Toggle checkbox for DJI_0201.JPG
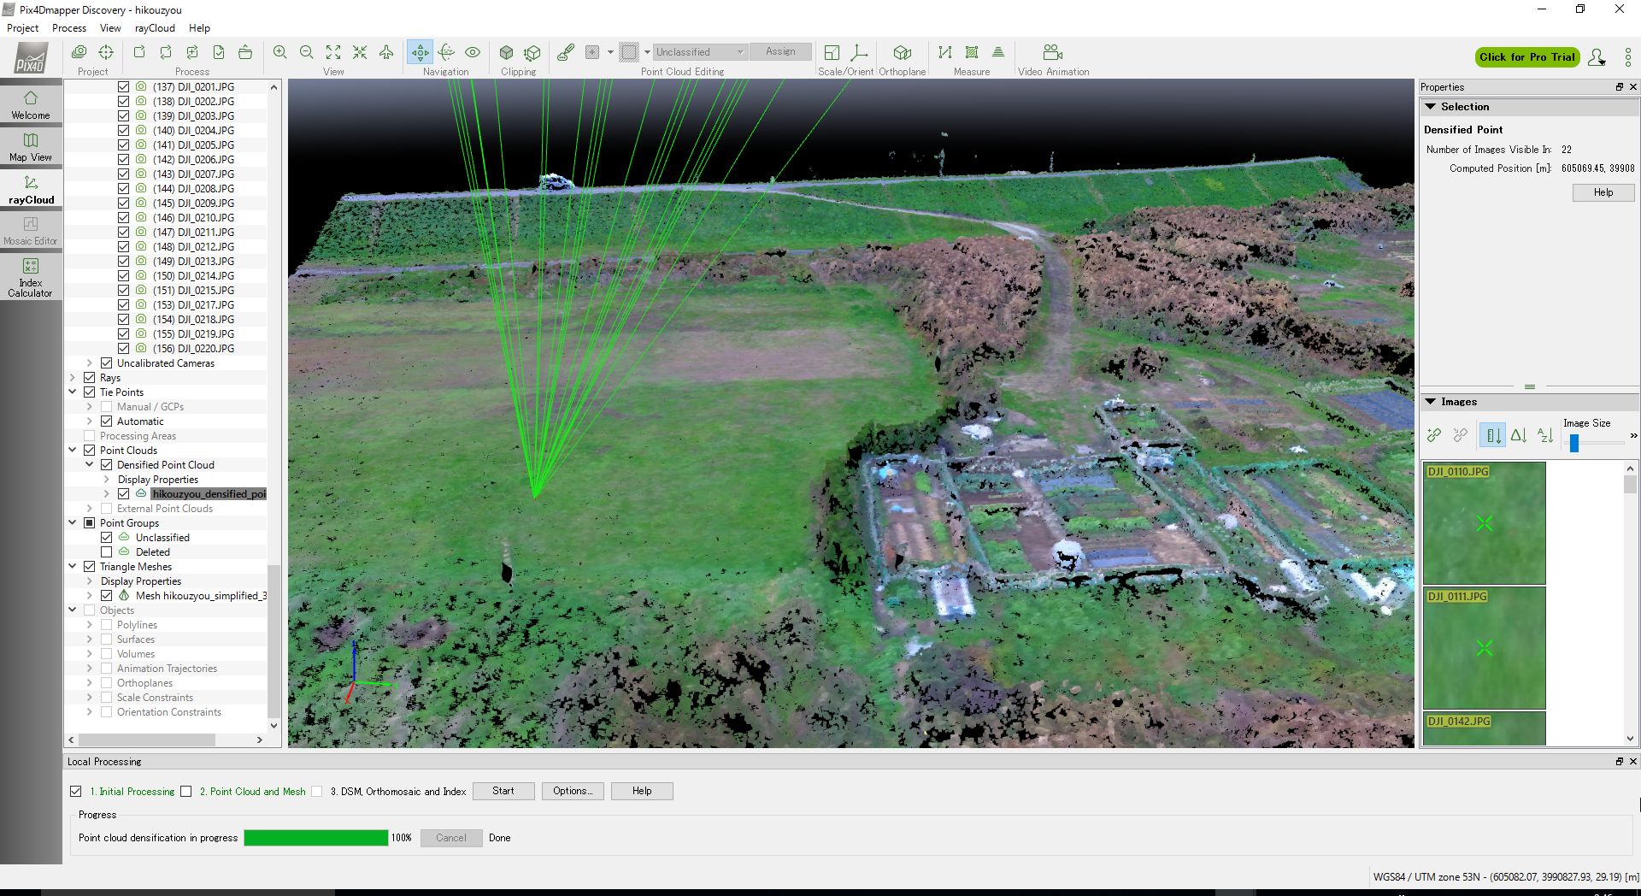 point(123,86)
